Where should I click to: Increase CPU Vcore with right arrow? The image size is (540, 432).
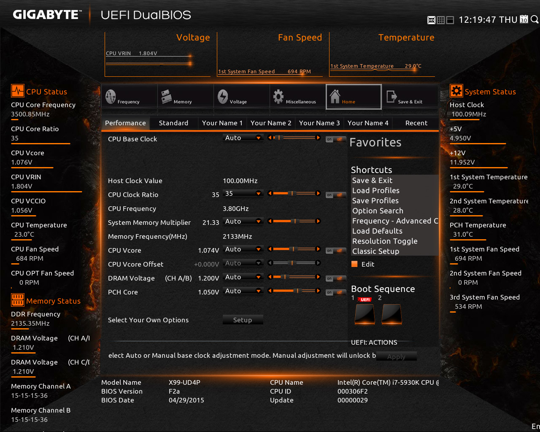point(318,249)
